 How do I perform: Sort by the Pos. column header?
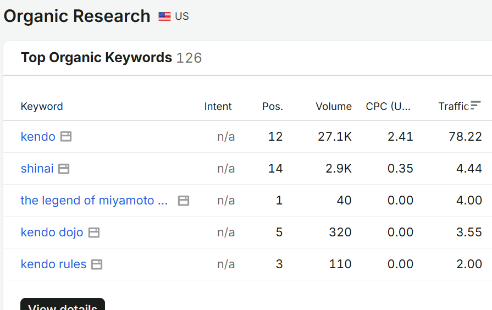273,107
